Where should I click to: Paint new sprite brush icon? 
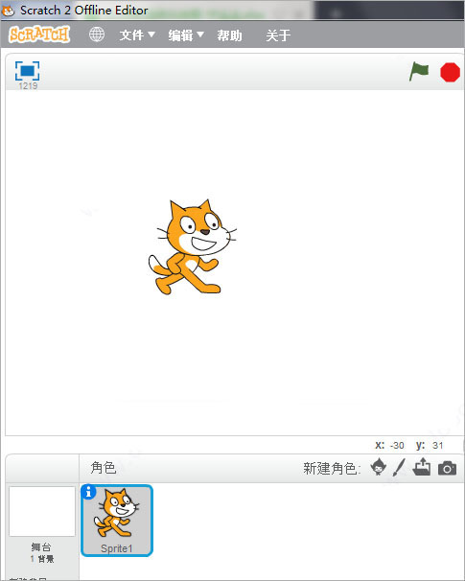point(399,468)
